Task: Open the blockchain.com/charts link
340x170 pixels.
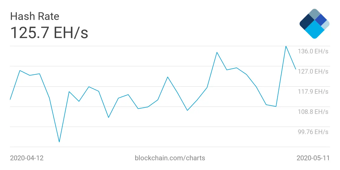Action: (x=170, y=158)
